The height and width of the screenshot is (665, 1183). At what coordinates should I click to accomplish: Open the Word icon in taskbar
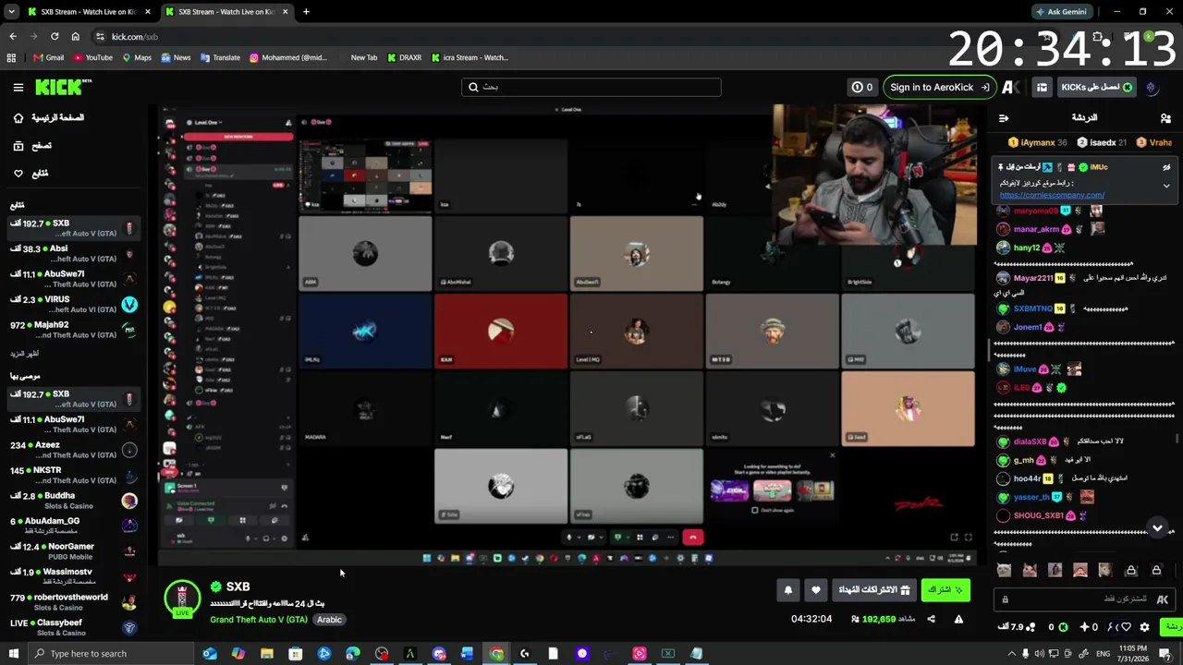(x=467, y=654)
